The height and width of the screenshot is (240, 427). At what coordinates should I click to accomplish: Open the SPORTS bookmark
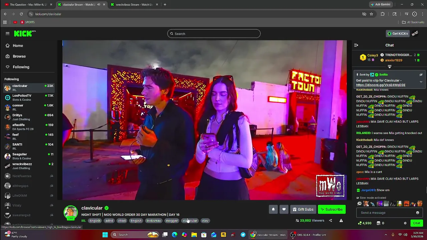(28, 22)
